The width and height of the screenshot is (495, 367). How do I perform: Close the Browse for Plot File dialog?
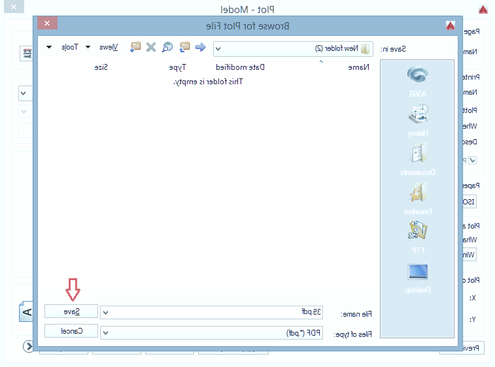pyautogui.click(x=47, y=23)
